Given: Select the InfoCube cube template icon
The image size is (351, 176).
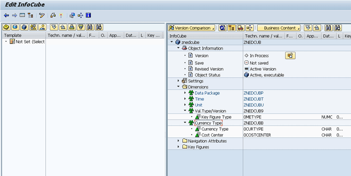Looking at the screenshot, I should point(24,27).
